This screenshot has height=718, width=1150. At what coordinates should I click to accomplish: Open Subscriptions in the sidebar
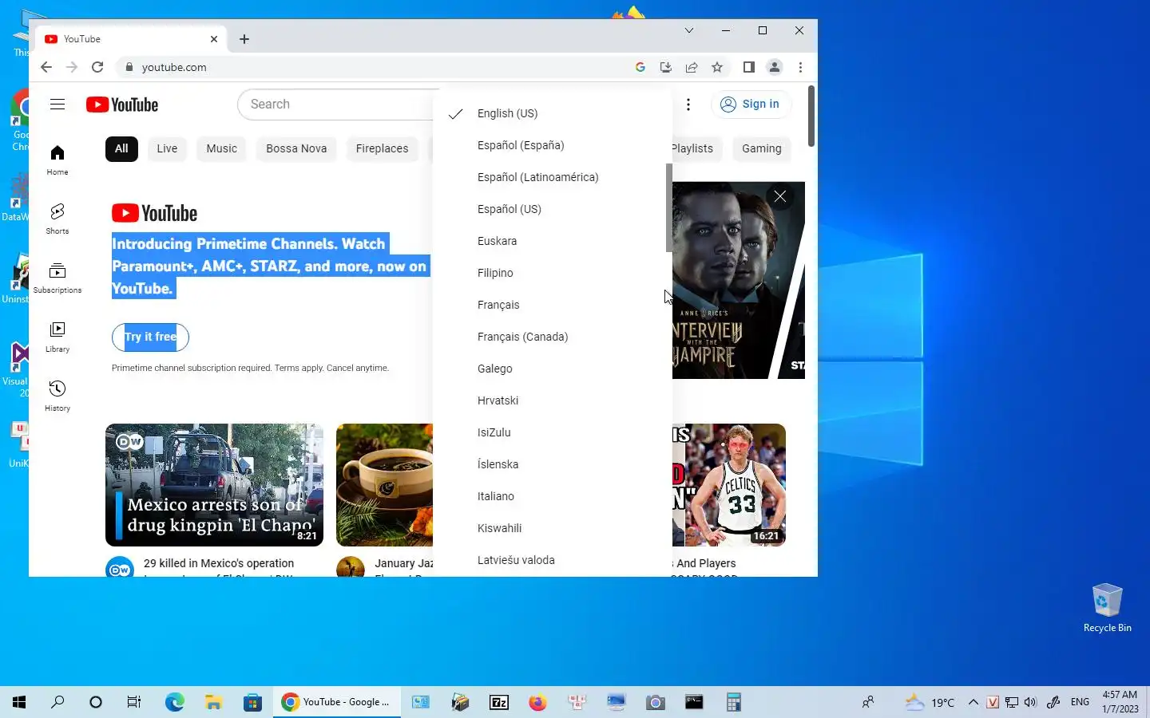pos(57,278)
